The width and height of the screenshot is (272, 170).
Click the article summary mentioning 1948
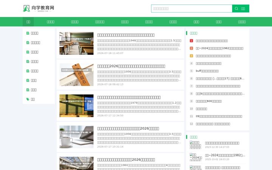pyautogui.click(x=139, y=45)
